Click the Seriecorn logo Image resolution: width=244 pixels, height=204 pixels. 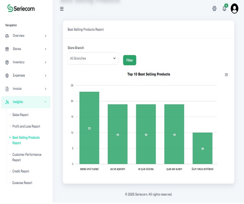21,8
